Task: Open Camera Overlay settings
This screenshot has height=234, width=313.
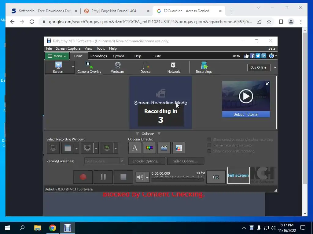Action: tap(89, 67)
